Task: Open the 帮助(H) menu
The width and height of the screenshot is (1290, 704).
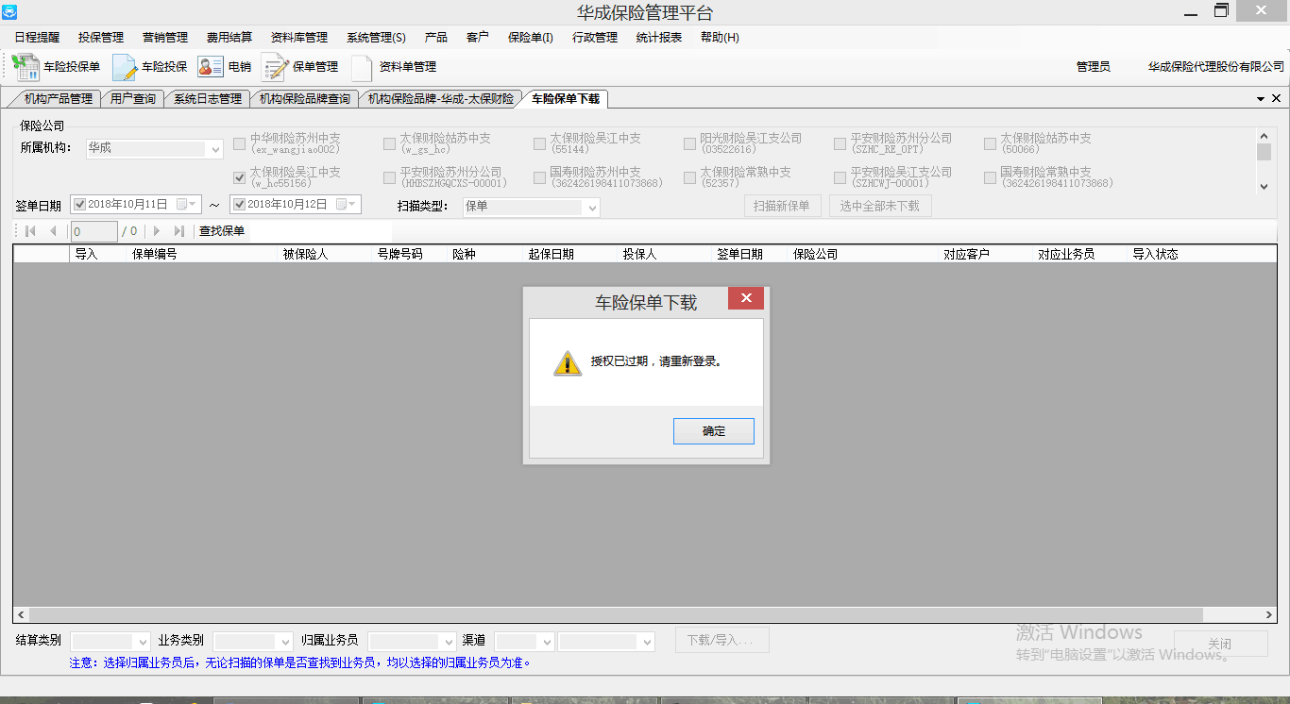Action: pos(720,38)
